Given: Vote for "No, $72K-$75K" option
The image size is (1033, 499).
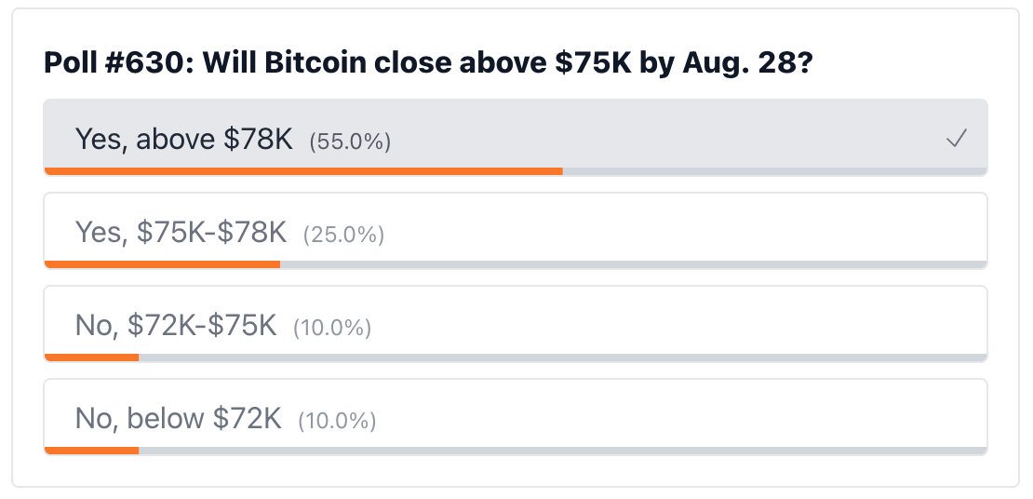Looking at the screenshot, I should pyautogui.click(x=516, y=324).
